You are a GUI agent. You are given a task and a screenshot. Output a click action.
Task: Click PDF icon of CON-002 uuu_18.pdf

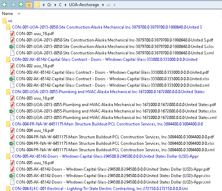(12, 66)
